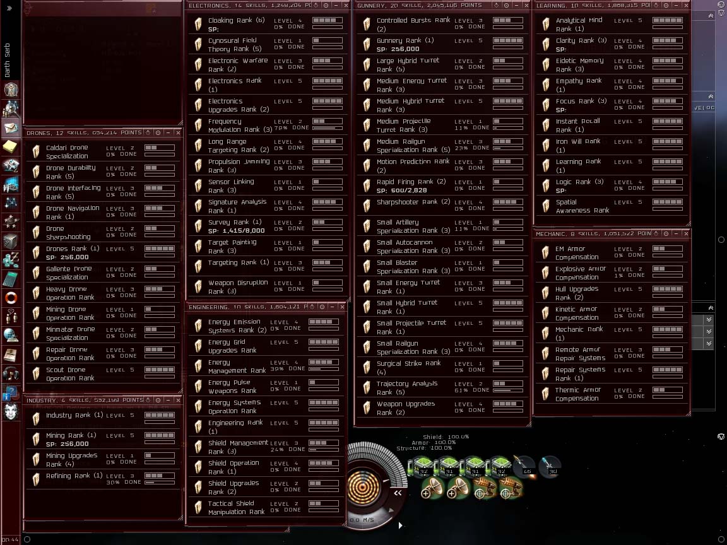This screenshot has width=727, height=545.
Task: Pin the Gunnery skills window
Action: (496, 6)
